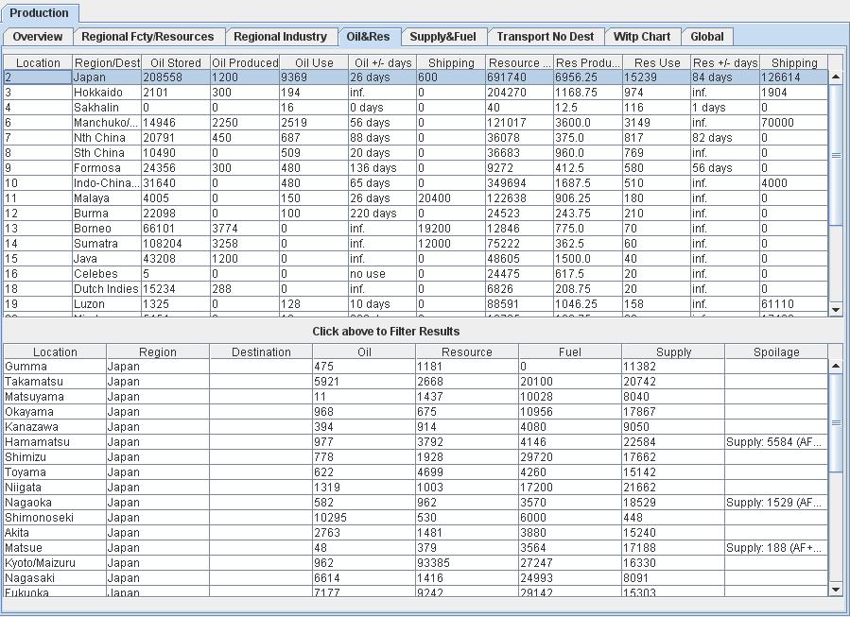
Task: Click the upper table scrollbar thumb
Action: [x=836, y=155]
